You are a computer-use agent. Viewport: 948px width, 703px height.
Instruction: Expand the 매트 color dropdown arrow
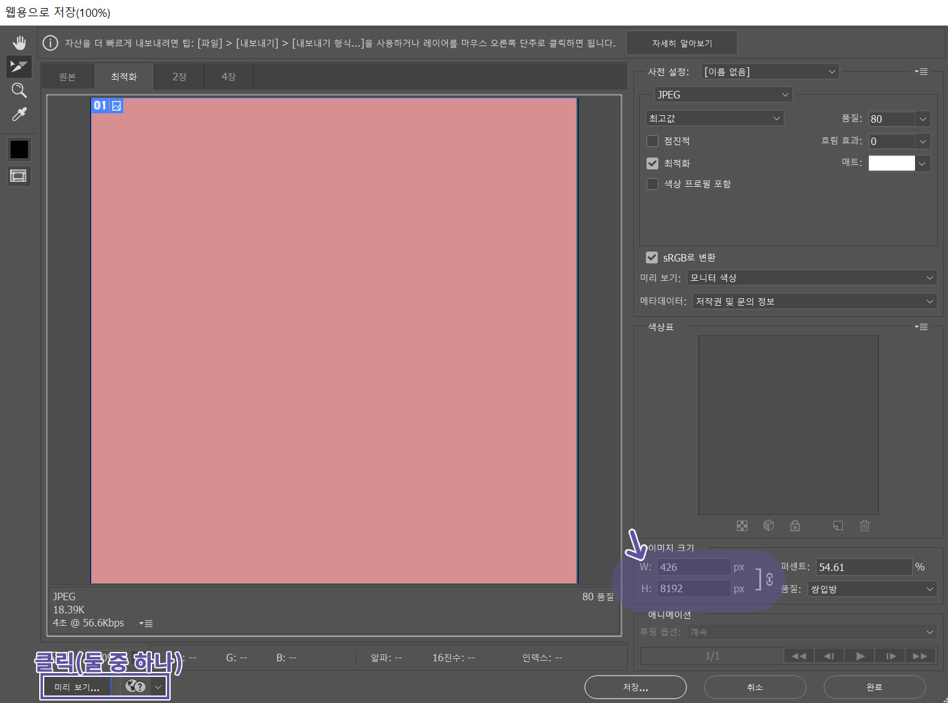[x=923, y=163]
